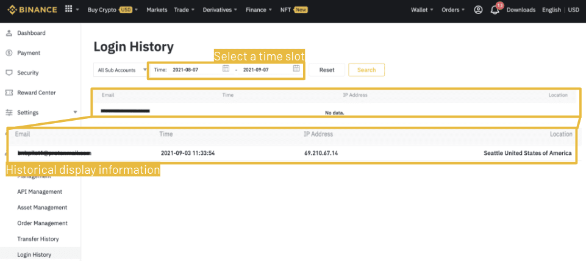Click the Reset button
Viewport: 586px width, 261px height.
[x=327, y=70]
